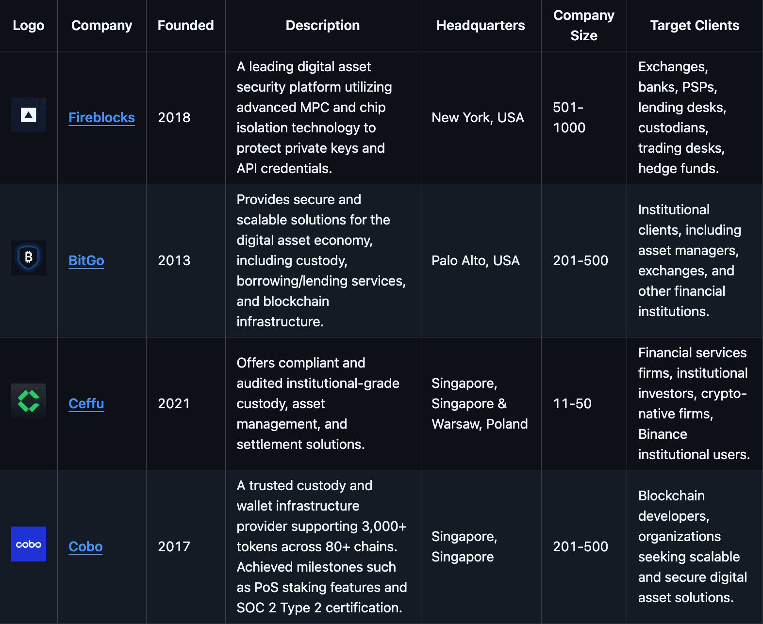Click Ceffu's 11-50 company size cell
This screenshot has height=624, width=763.
click(x=572, y=403)
